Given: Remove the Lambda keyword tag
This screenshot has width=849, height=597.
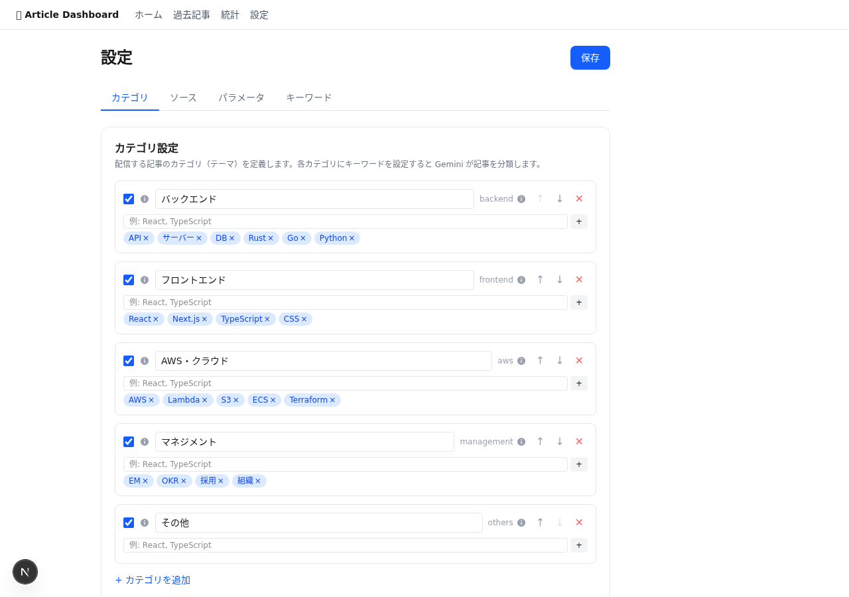Looking at the screenshot, I should pos(204,400).
